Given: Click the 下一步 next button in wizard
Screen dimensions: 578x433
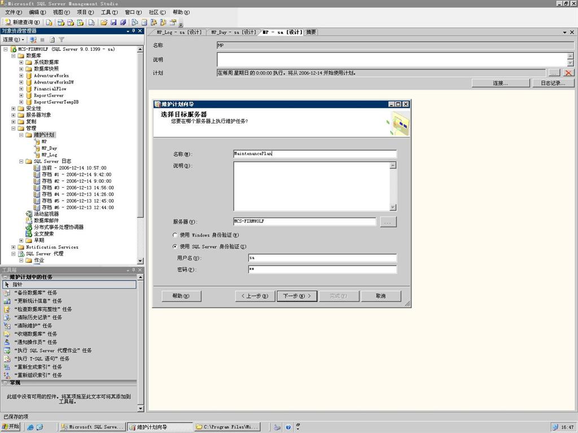Looking at the screenshot, I should (x=297, y=295).
